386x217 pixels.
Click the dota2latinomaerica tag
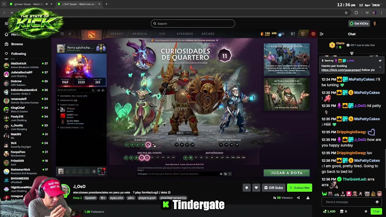173,198
